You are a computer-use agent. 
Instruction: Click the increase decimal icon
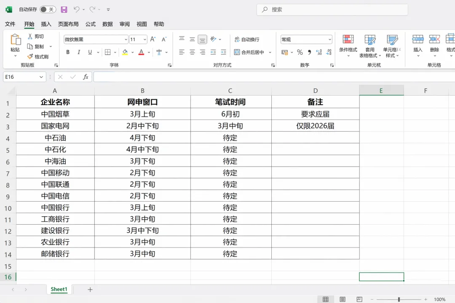point(319,52)
